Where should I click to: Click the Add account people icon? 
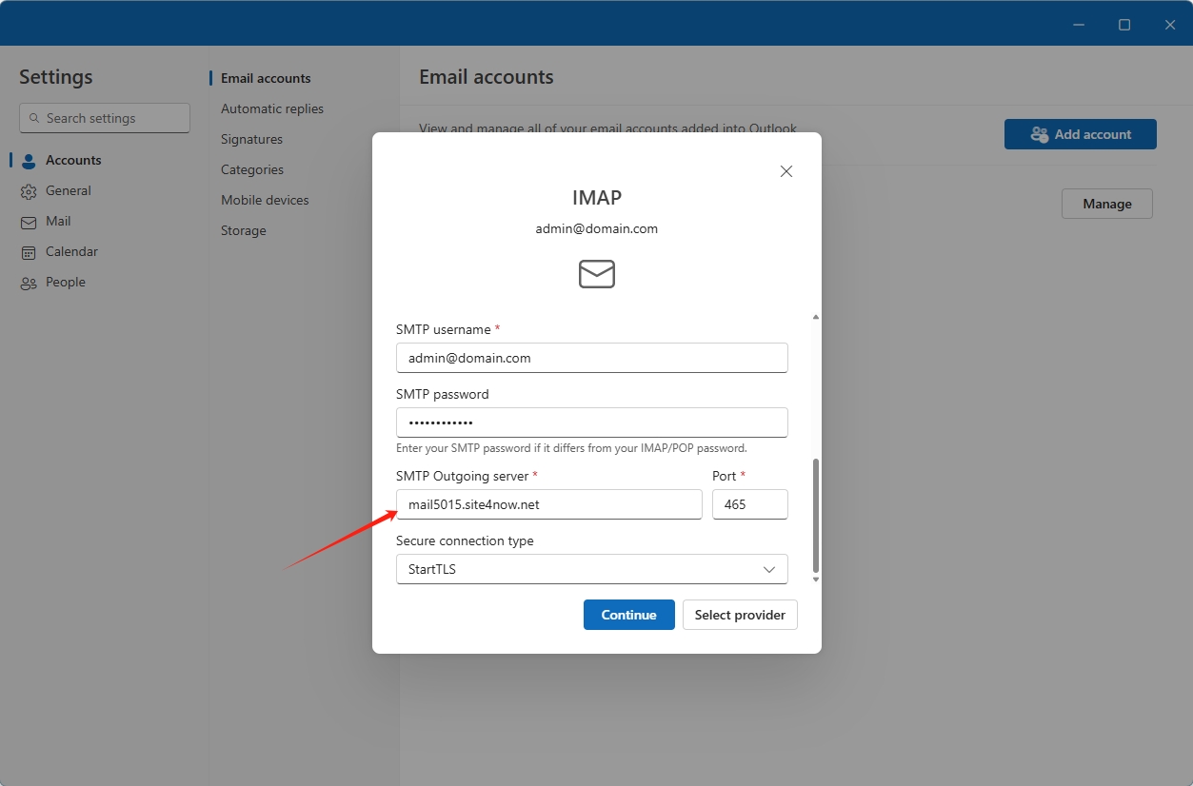1038,134
